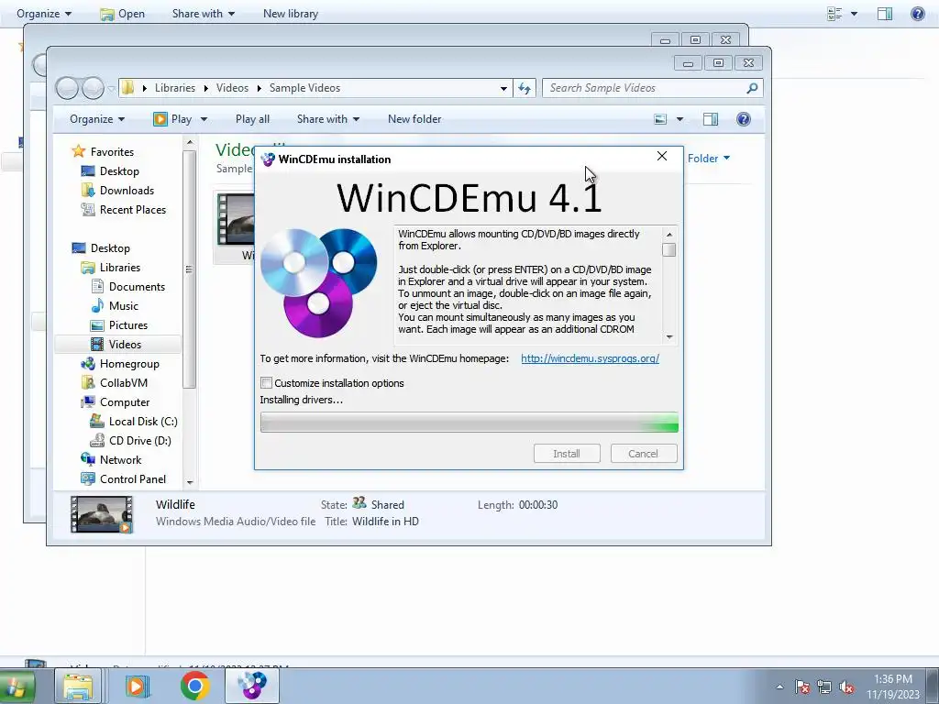The height and width of the screenshot is (704, 939).
Task: Open Libraries icon in navigation tree
Action: (x=87, y=267)
